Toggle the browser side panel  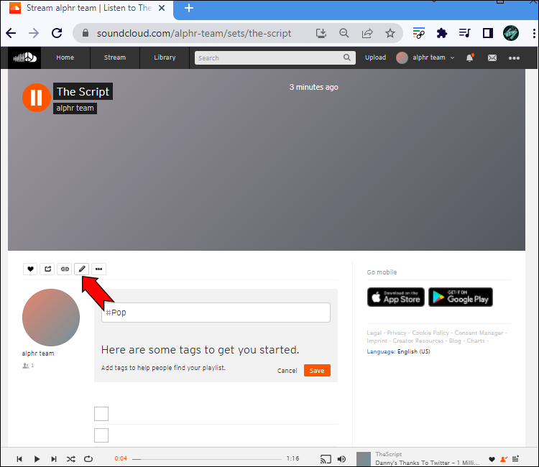(x=488, y=33)
